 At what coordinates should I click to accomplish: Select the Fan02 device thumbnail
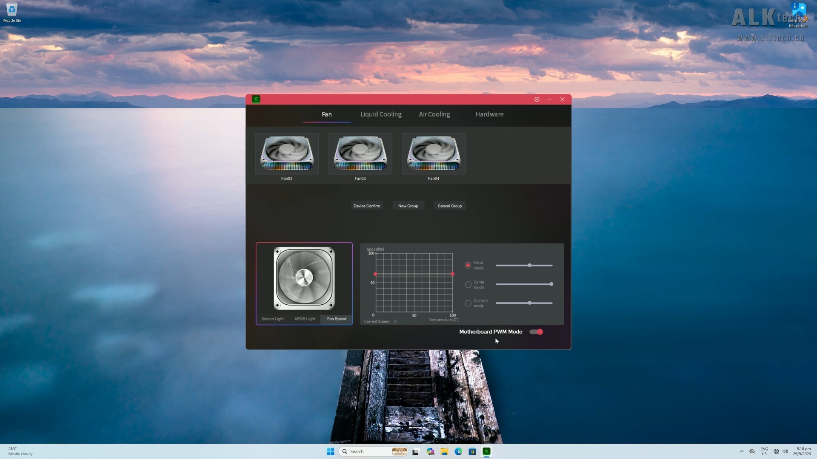tap(287, 154)
